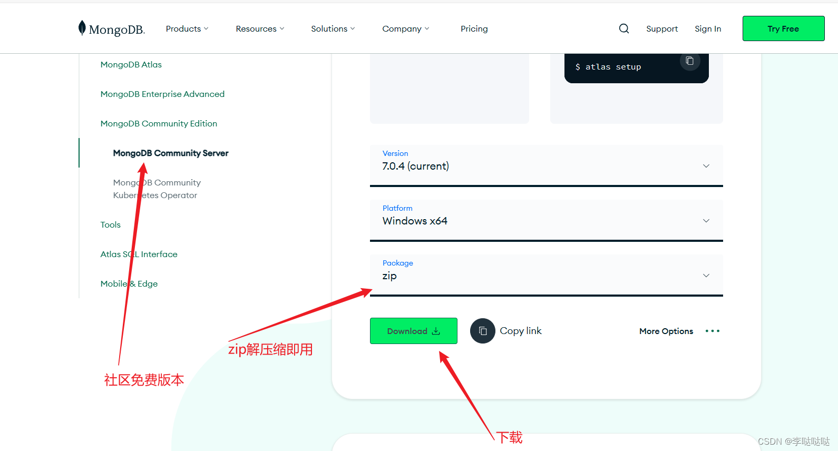Open the Support link

[x=662, y=28]
